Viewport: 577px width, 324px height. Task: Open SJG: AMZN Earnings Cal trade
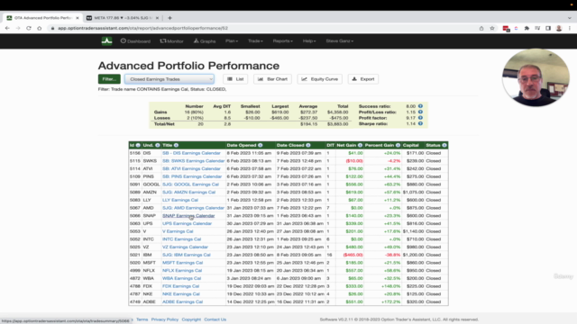point(188,192)
